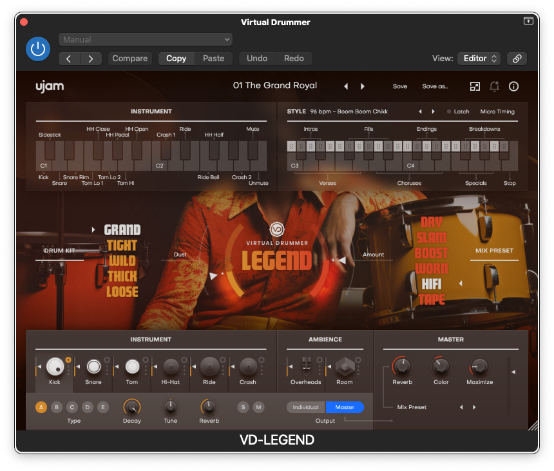The width and height of the screenshot is (554, 471).
Task: Open the style name 96 bpm Boom Boom Chikk
Action: click(349, 111)
